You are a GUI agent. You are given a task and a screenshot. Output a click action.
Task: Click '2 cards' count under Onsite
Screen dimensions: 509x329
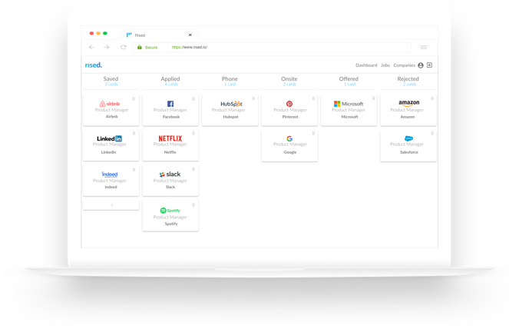(289, 85)
